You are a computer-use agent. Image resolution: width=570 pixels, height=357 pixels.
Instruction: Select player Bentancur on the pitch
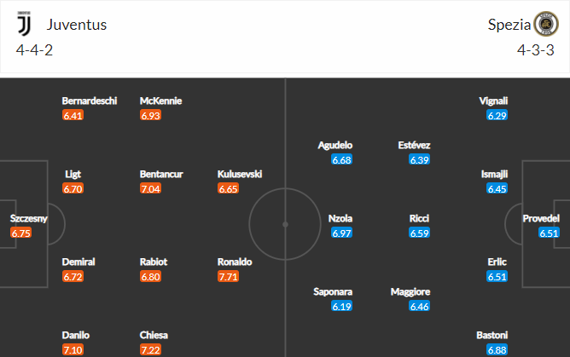click(x=161, y=174)
